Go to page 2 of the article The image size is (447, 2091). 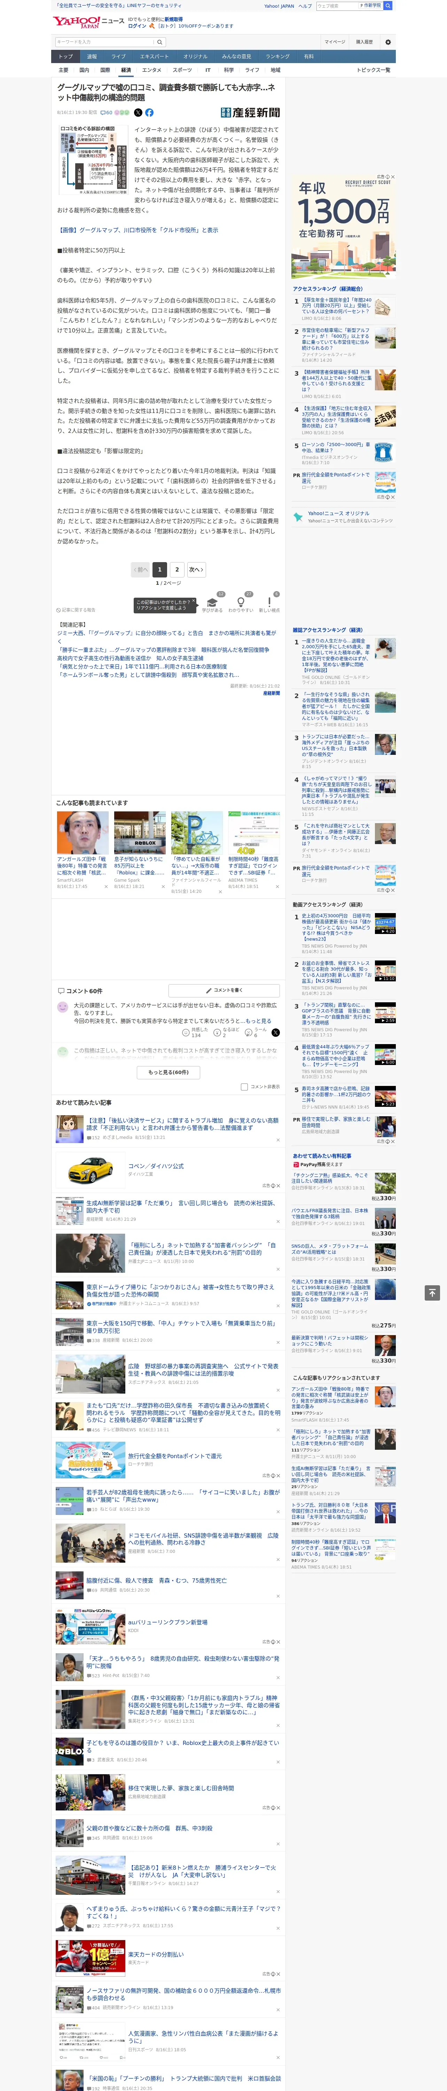pos(177,569)
